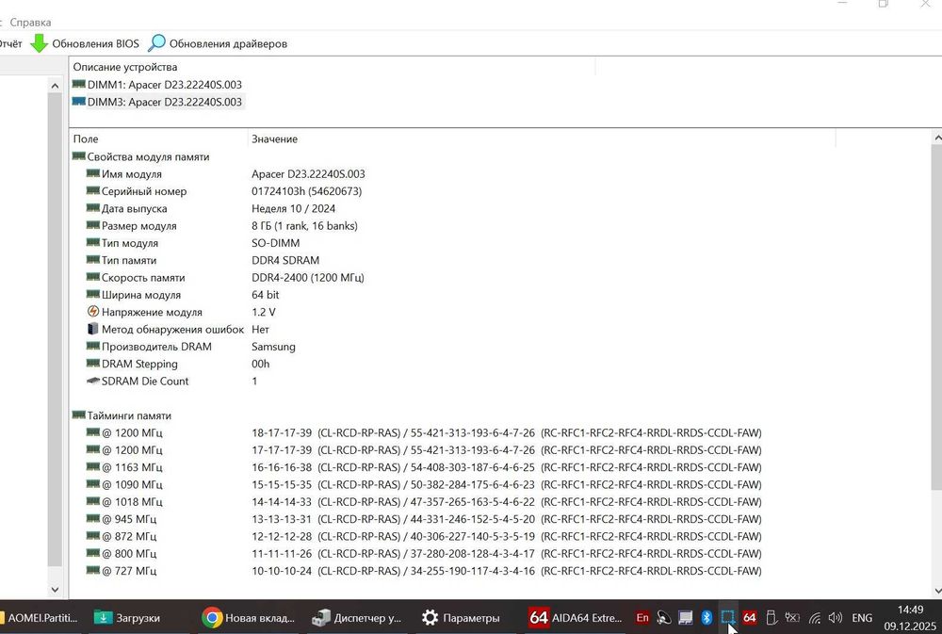
Task: Select the value 8 ГБ (1 rank, 16 banks)
Action: click(x=304, y=226)
